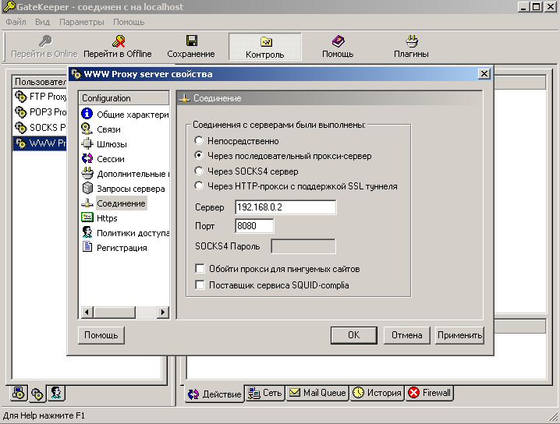Click the Порт field containing 8080
Image resolution: width=560 pixels, height=424 pixels.
(x=254, y=226)
